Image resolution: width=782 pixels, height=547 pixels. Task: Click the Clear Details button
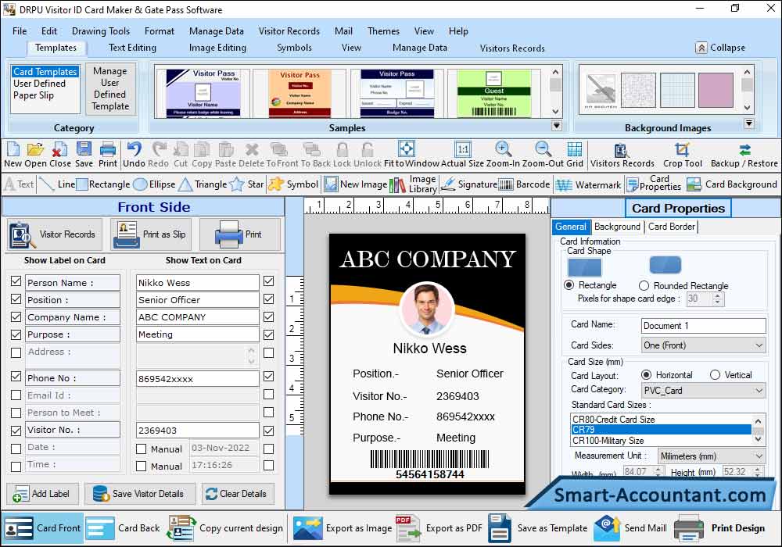[x=238, y=494]
